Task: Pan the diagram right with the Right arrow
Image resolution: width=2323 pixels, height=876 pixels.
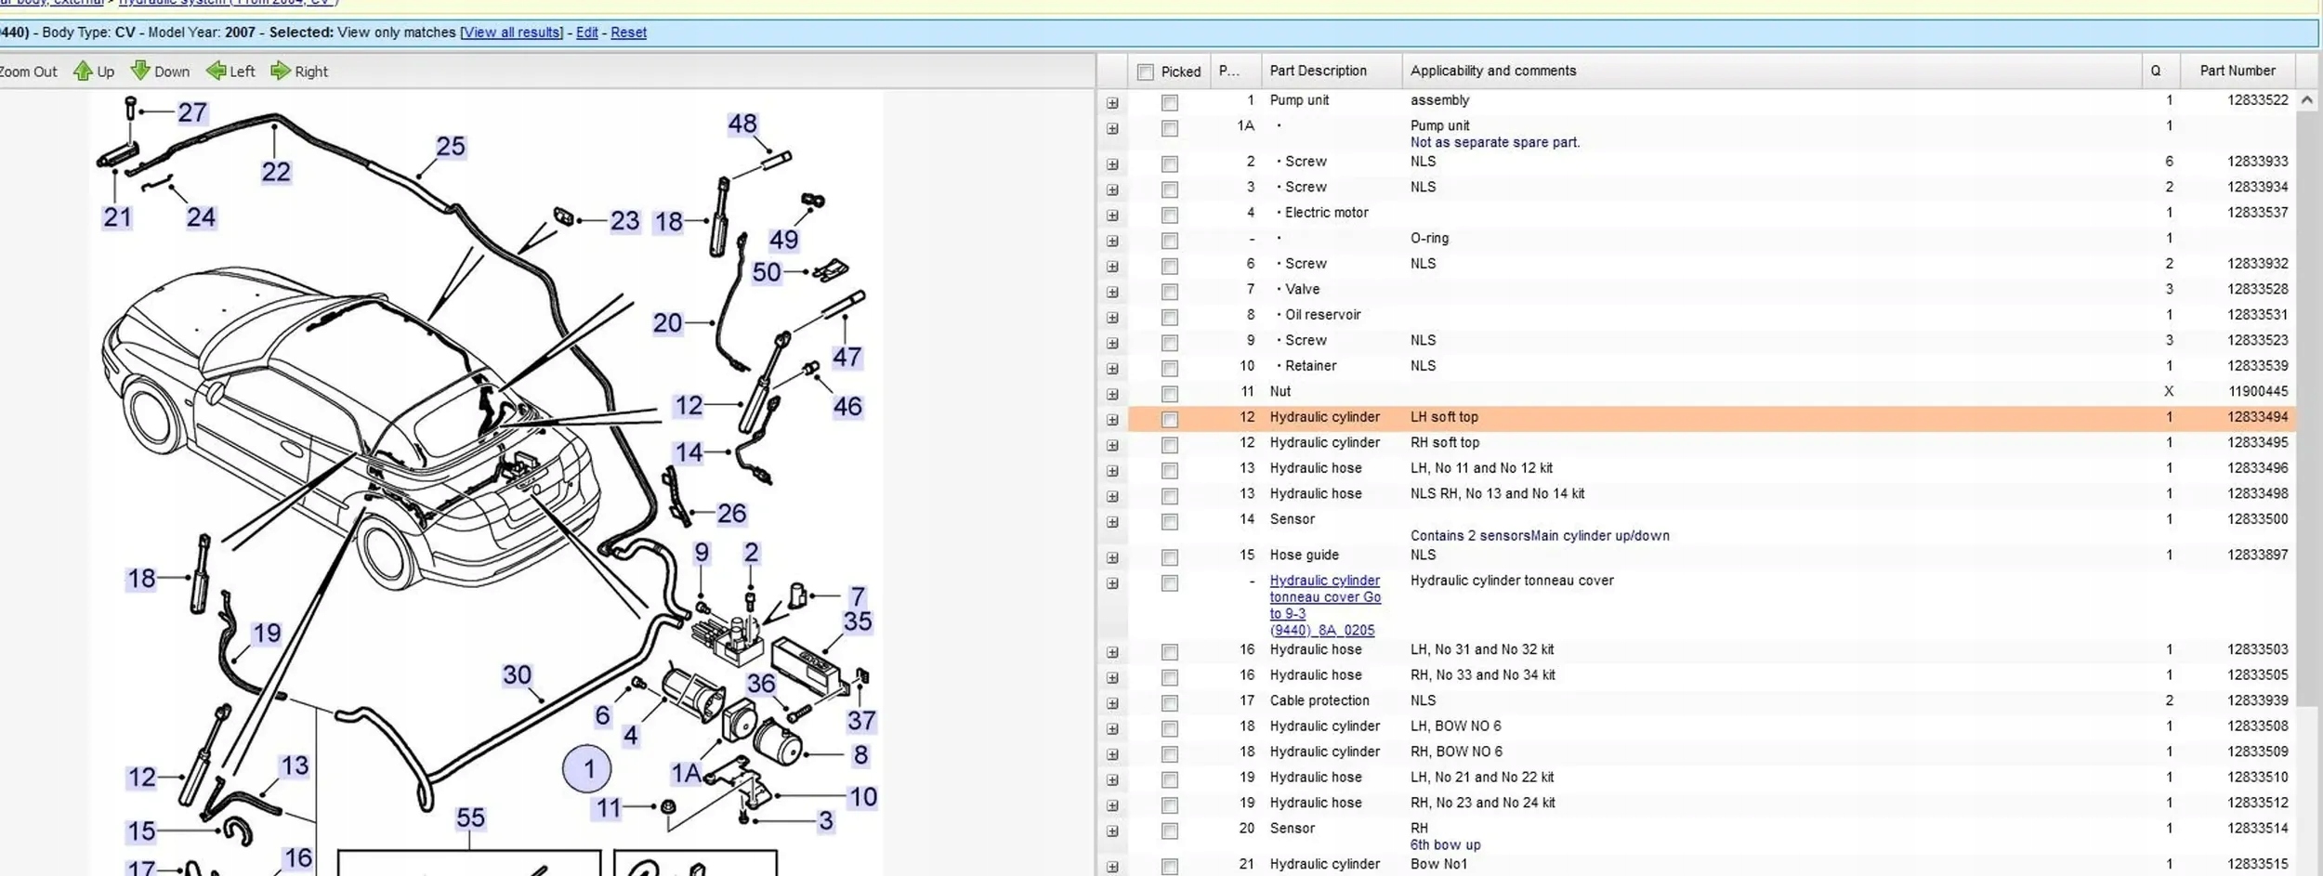Action: 299,72
